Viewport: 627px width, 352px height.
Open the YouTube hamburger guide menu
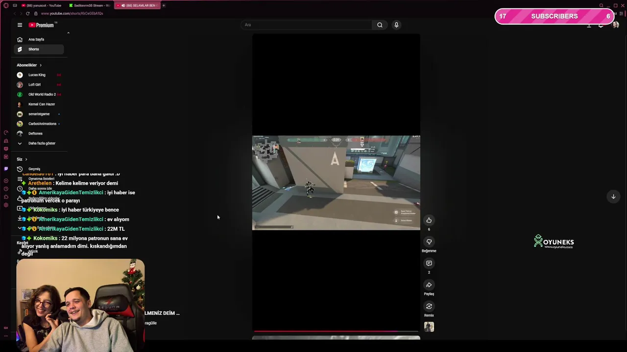click(x=20, y=25)
